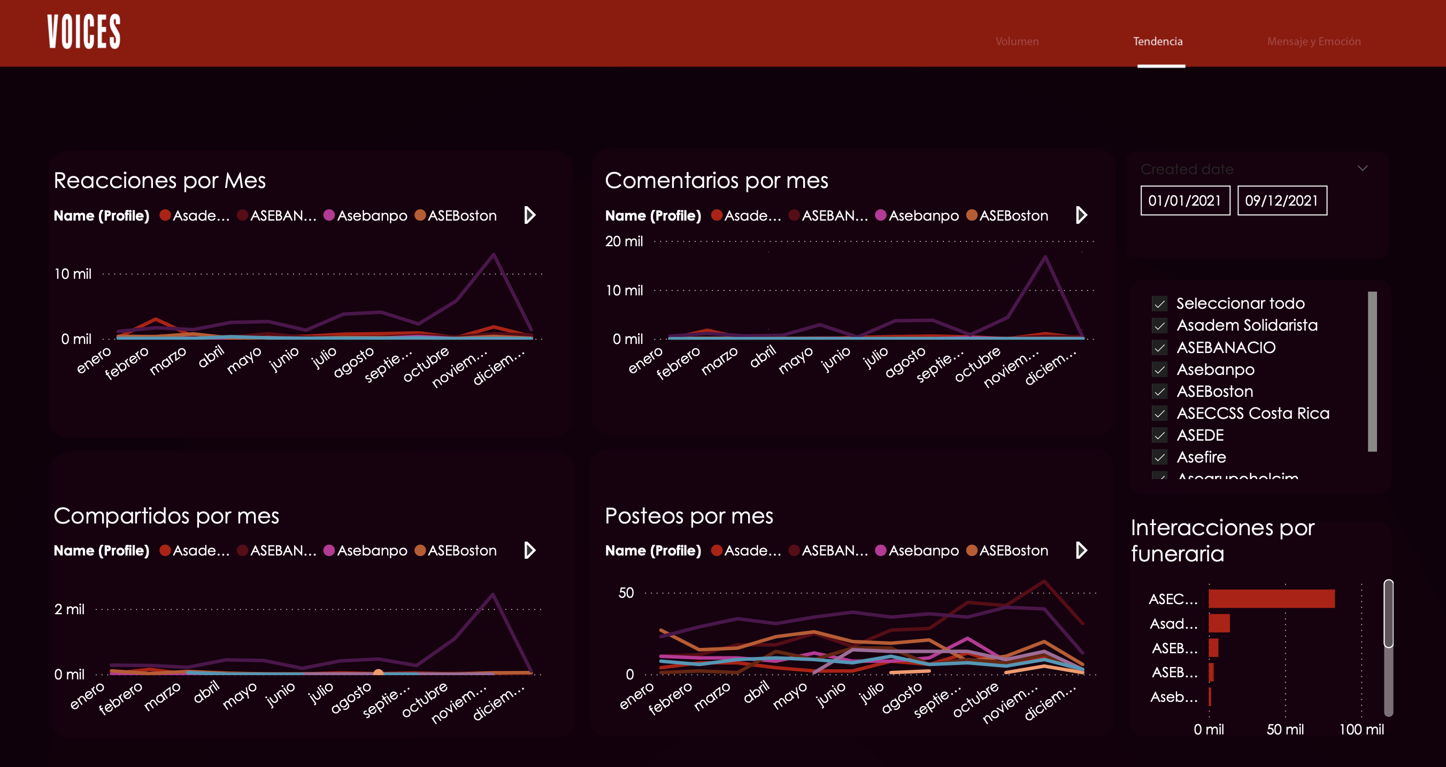Select Asebanpo legend dot in Reacciones por Mes
1446x767 pixels.
pos(329,215)
